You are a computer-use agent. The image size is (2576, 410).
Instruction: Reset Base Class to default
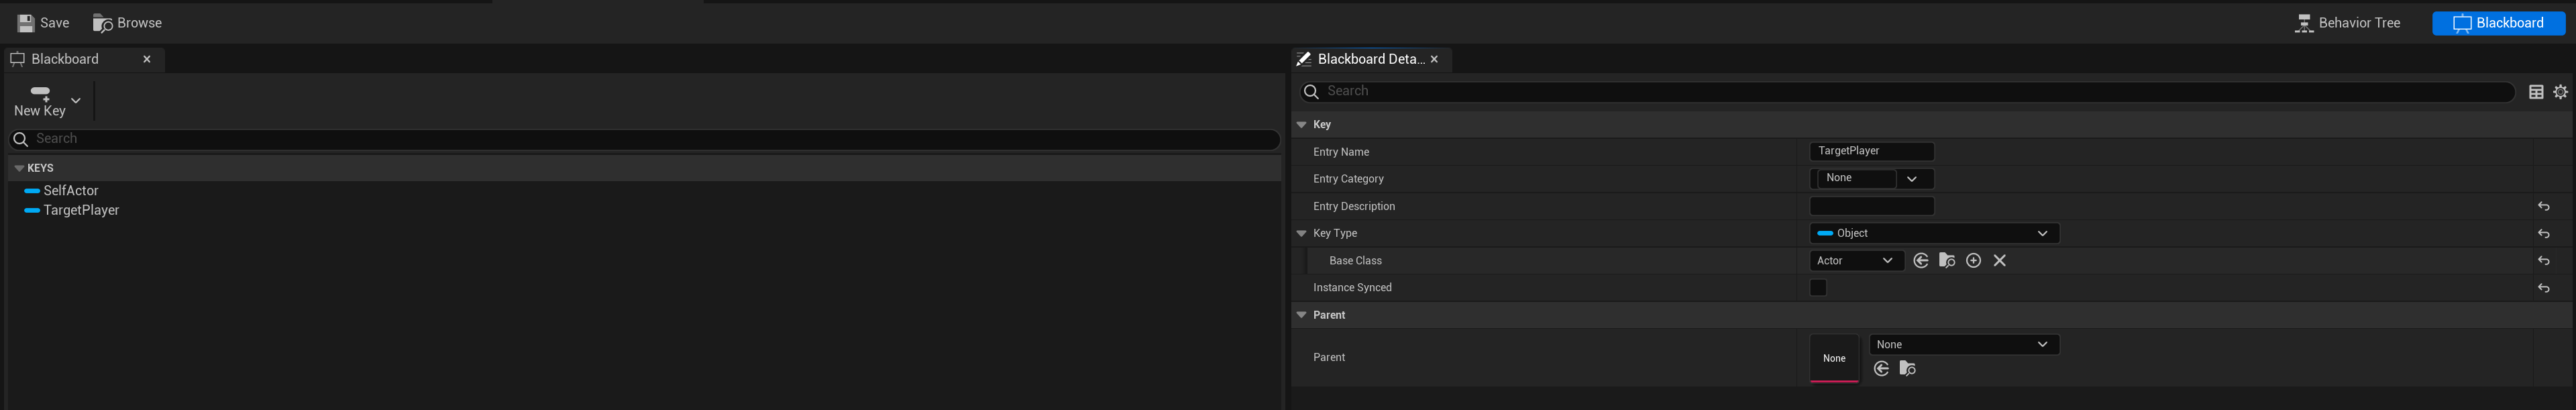(2543, 261)
